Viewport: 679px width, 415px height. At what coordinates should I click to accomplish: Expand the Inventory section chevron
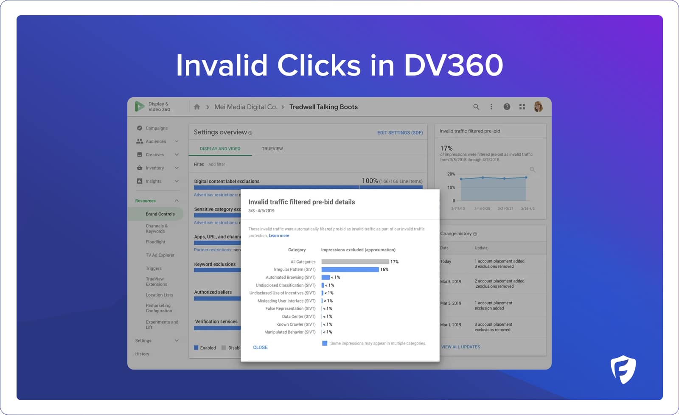pos(177,168)
